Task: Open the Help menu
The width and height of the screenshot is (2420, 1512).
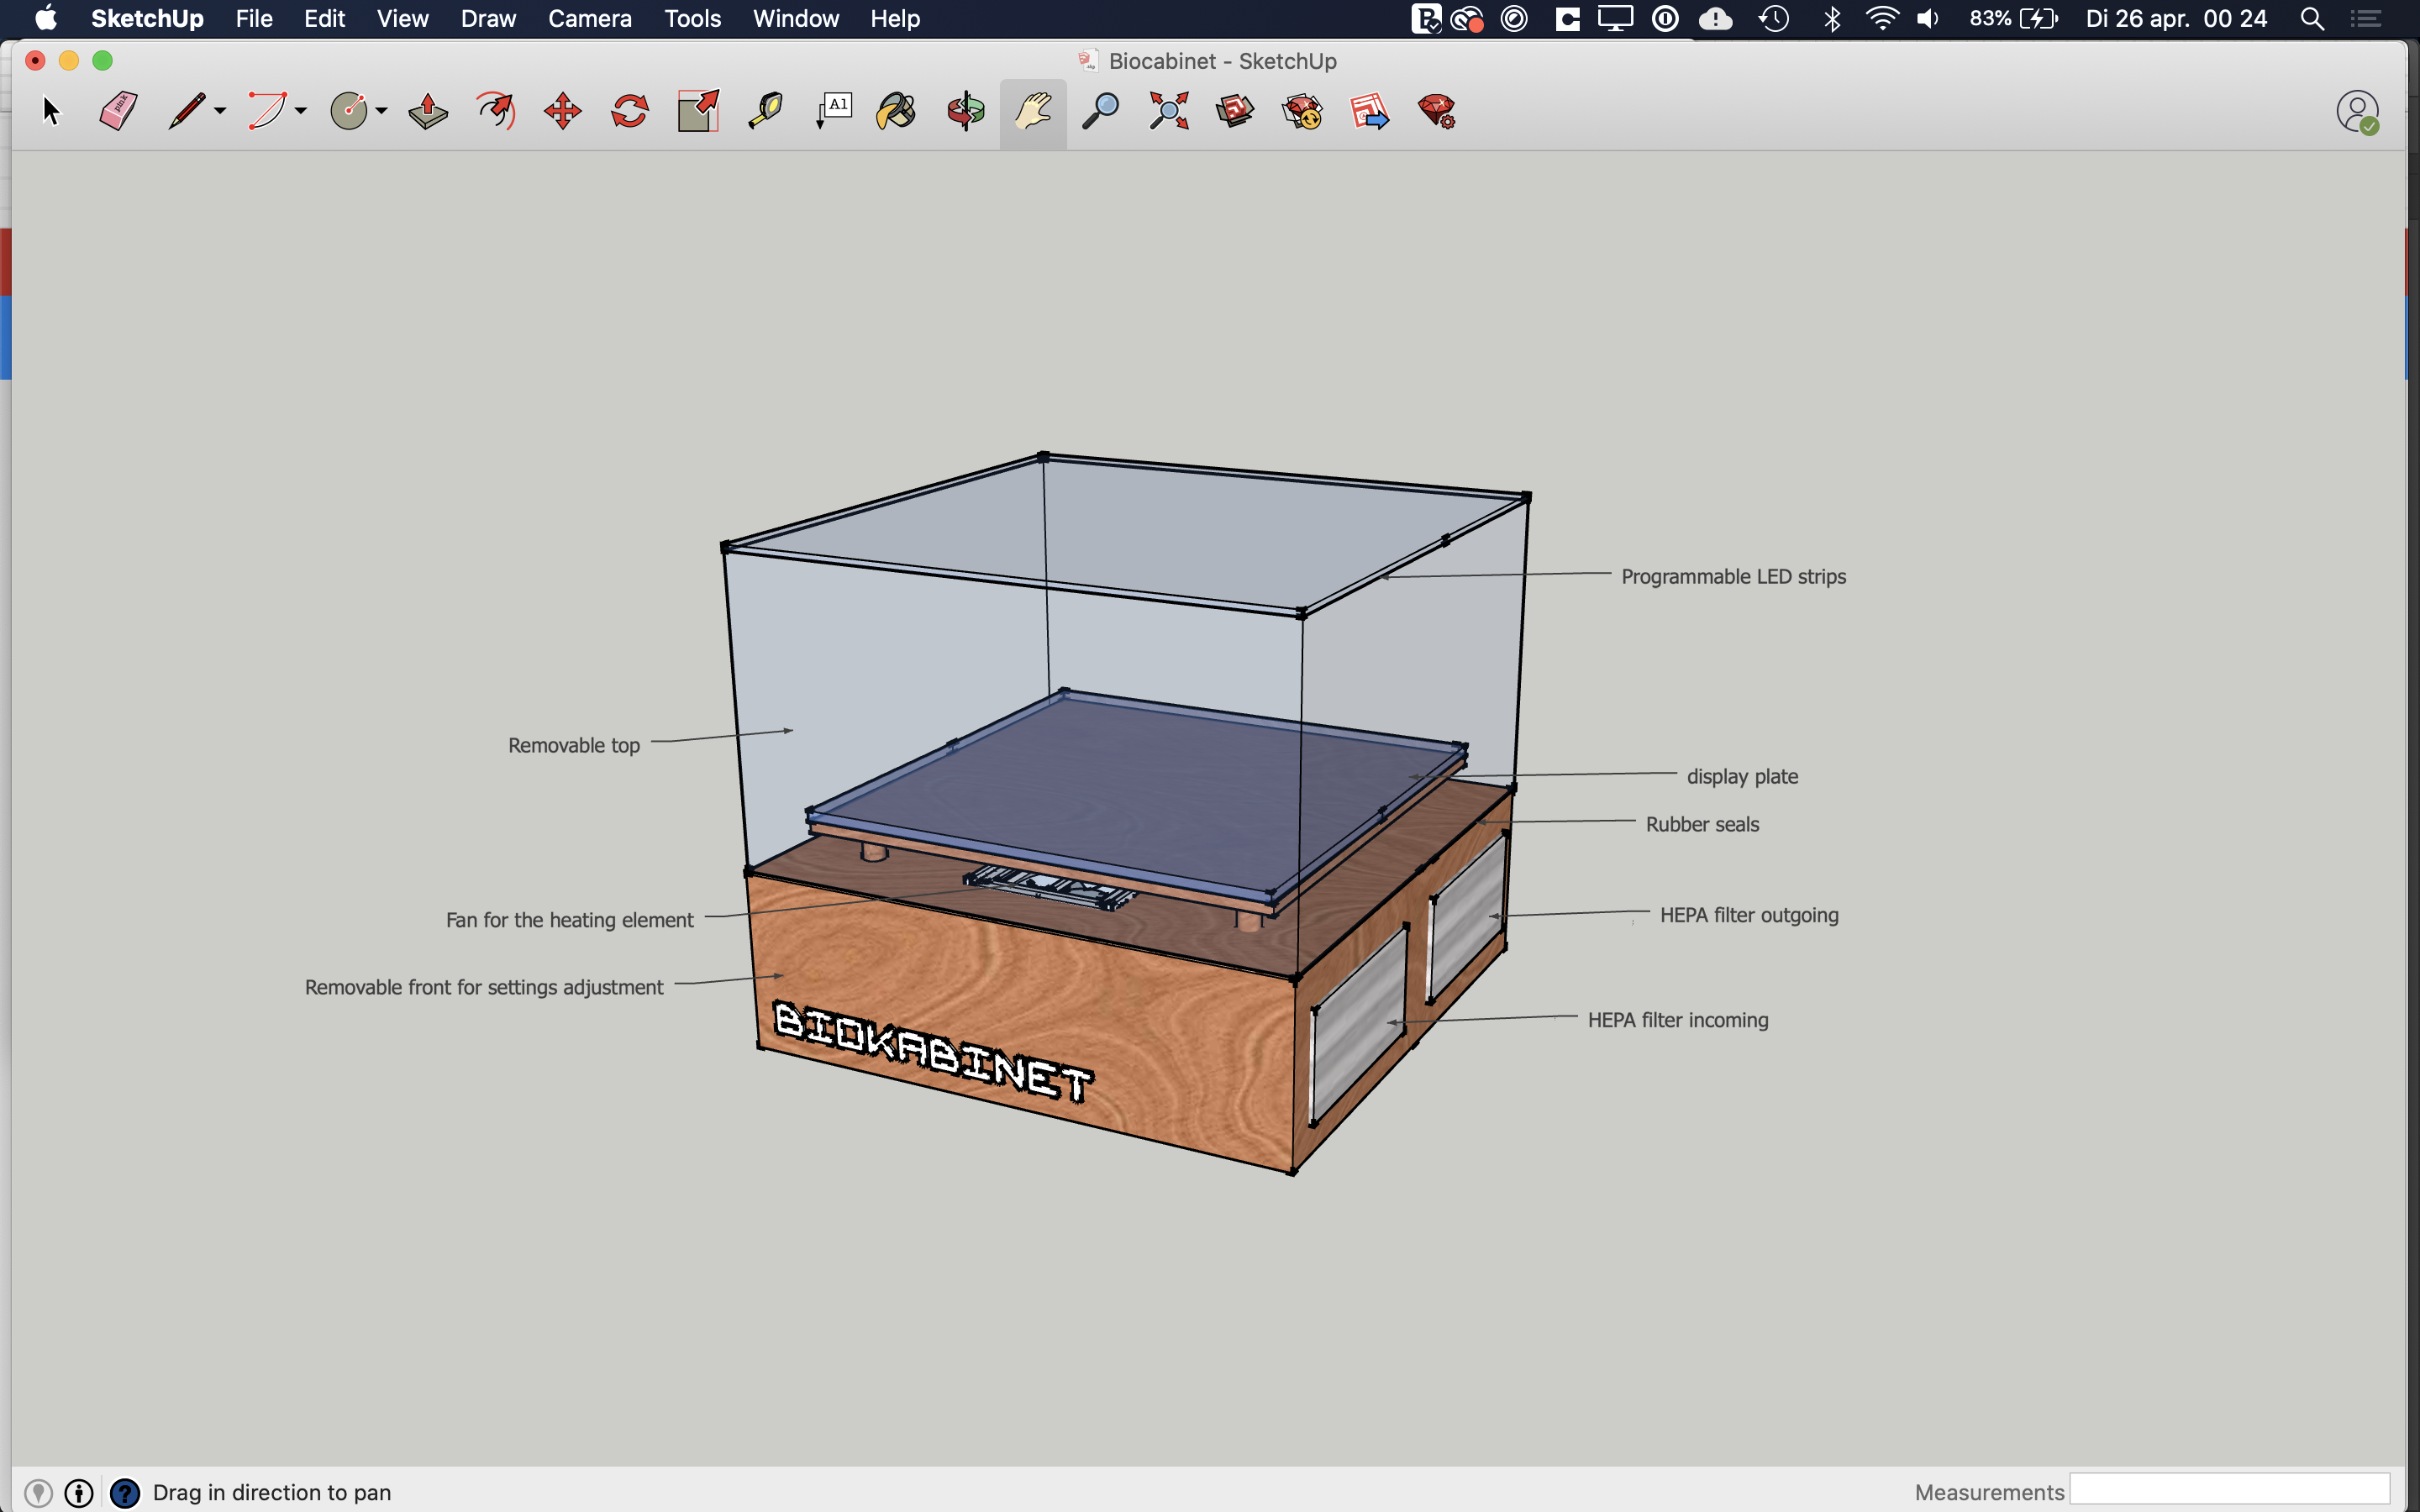Action: tap(895, 19)
